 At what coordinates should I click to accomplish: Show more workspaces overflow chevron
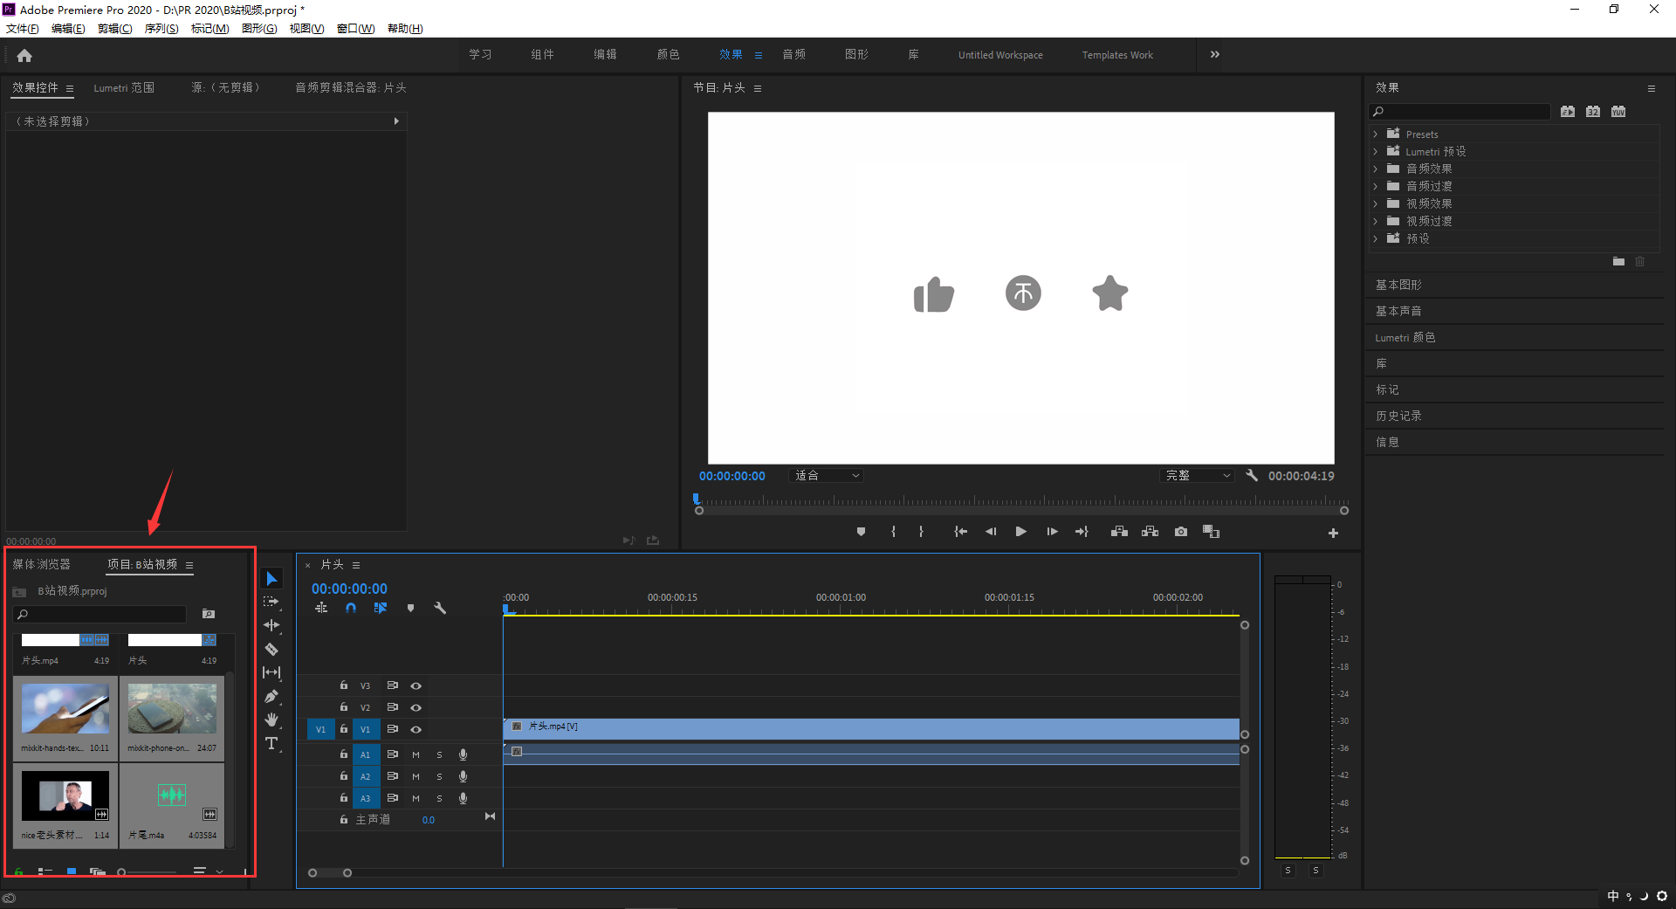[x=1214, y=54]
